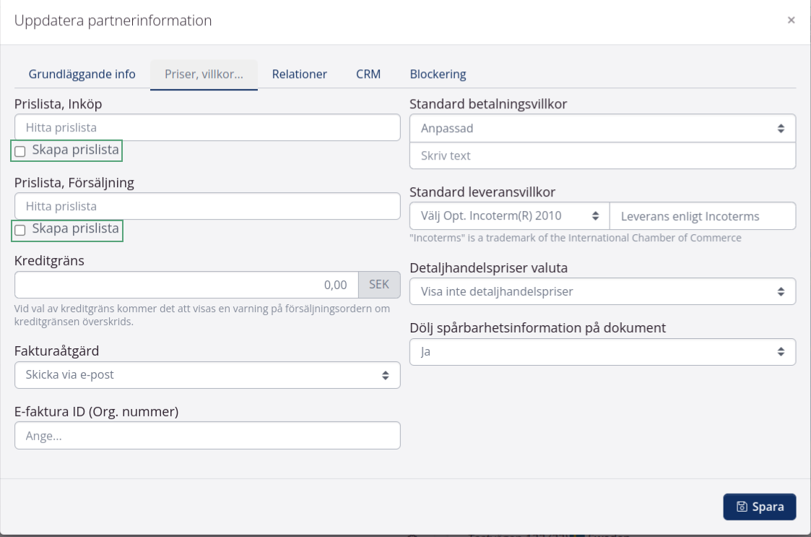Focus the Leverans enligt Incoterms field
The height and width of the screenshot is (537, 811).
click(x=703, y=215)
